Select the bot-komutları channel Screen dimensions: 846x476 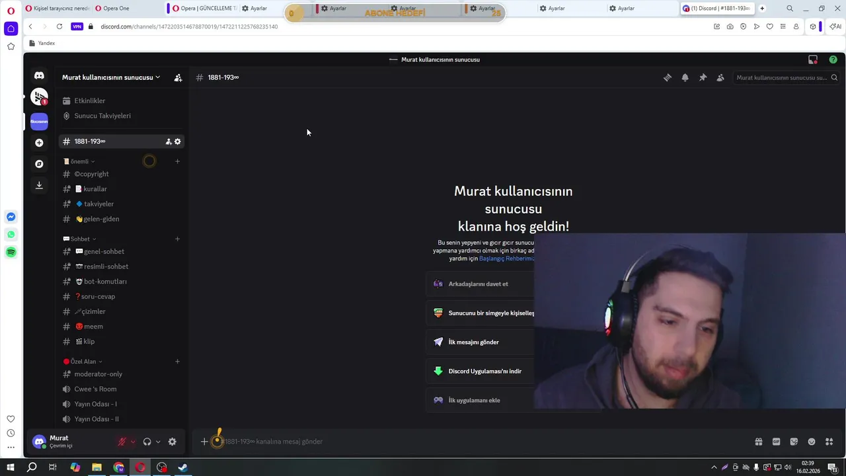coord(121,282)
